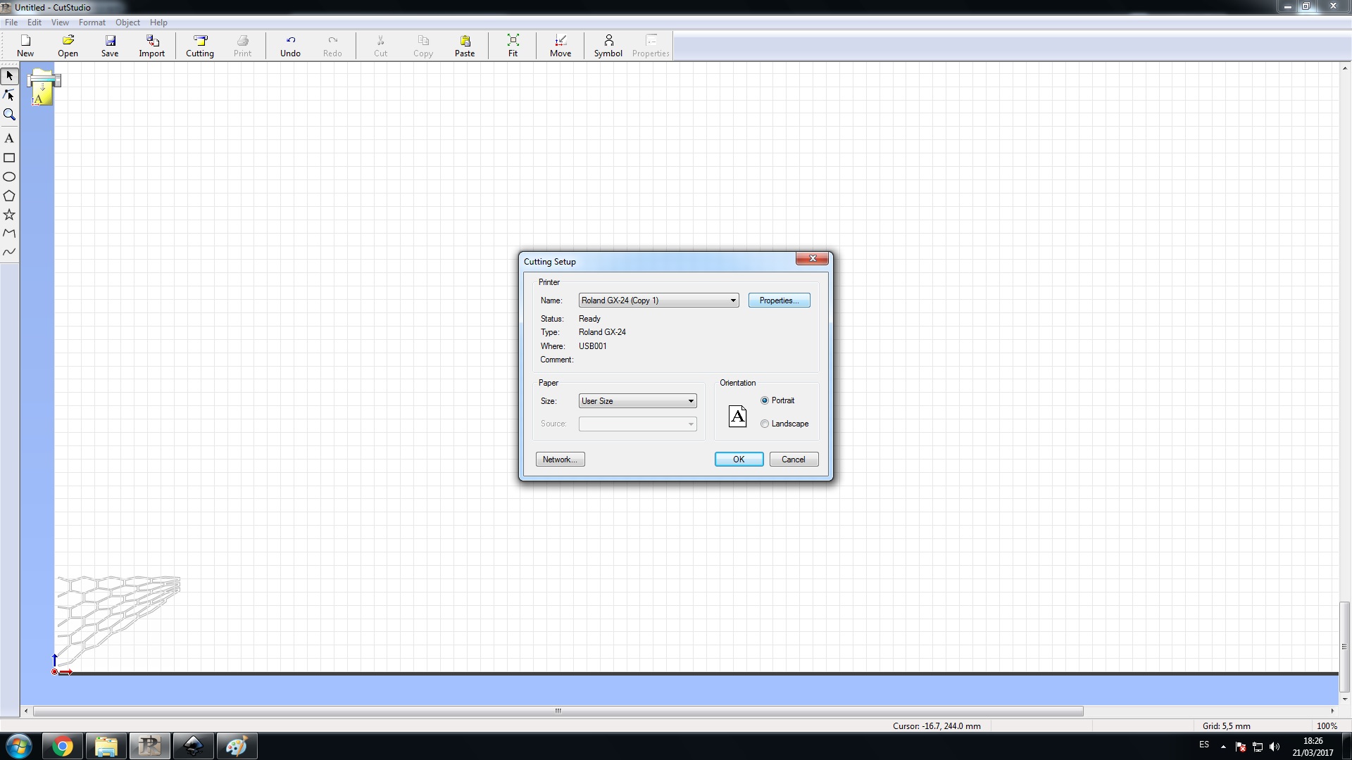Screen dimensions: 1352x760
Task: Open File Explorer from the taskbar
Action: click(106, 746)
